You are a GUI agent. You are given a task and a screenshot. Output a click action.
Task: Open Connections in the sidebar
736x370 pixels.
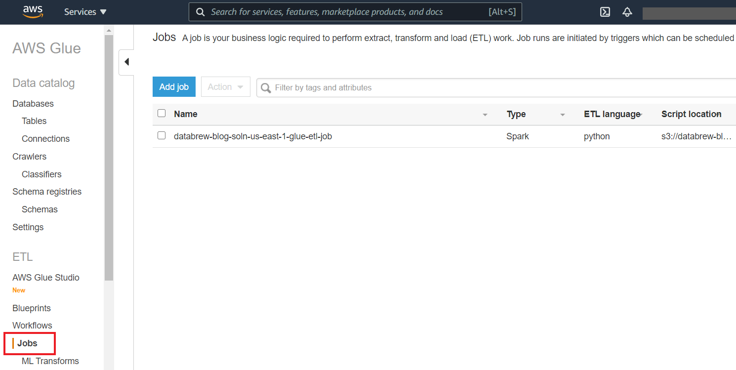pos(45,139)
